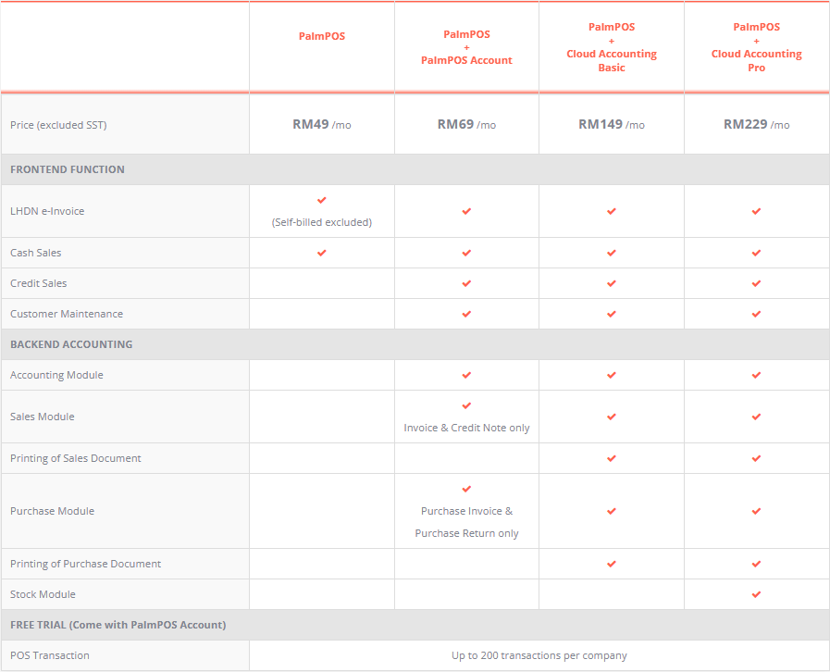Image resolution: width=830 pixels, height=672 pixels.
Task: Click the LHDN e-Invoice row label
Action: [47, 211]
